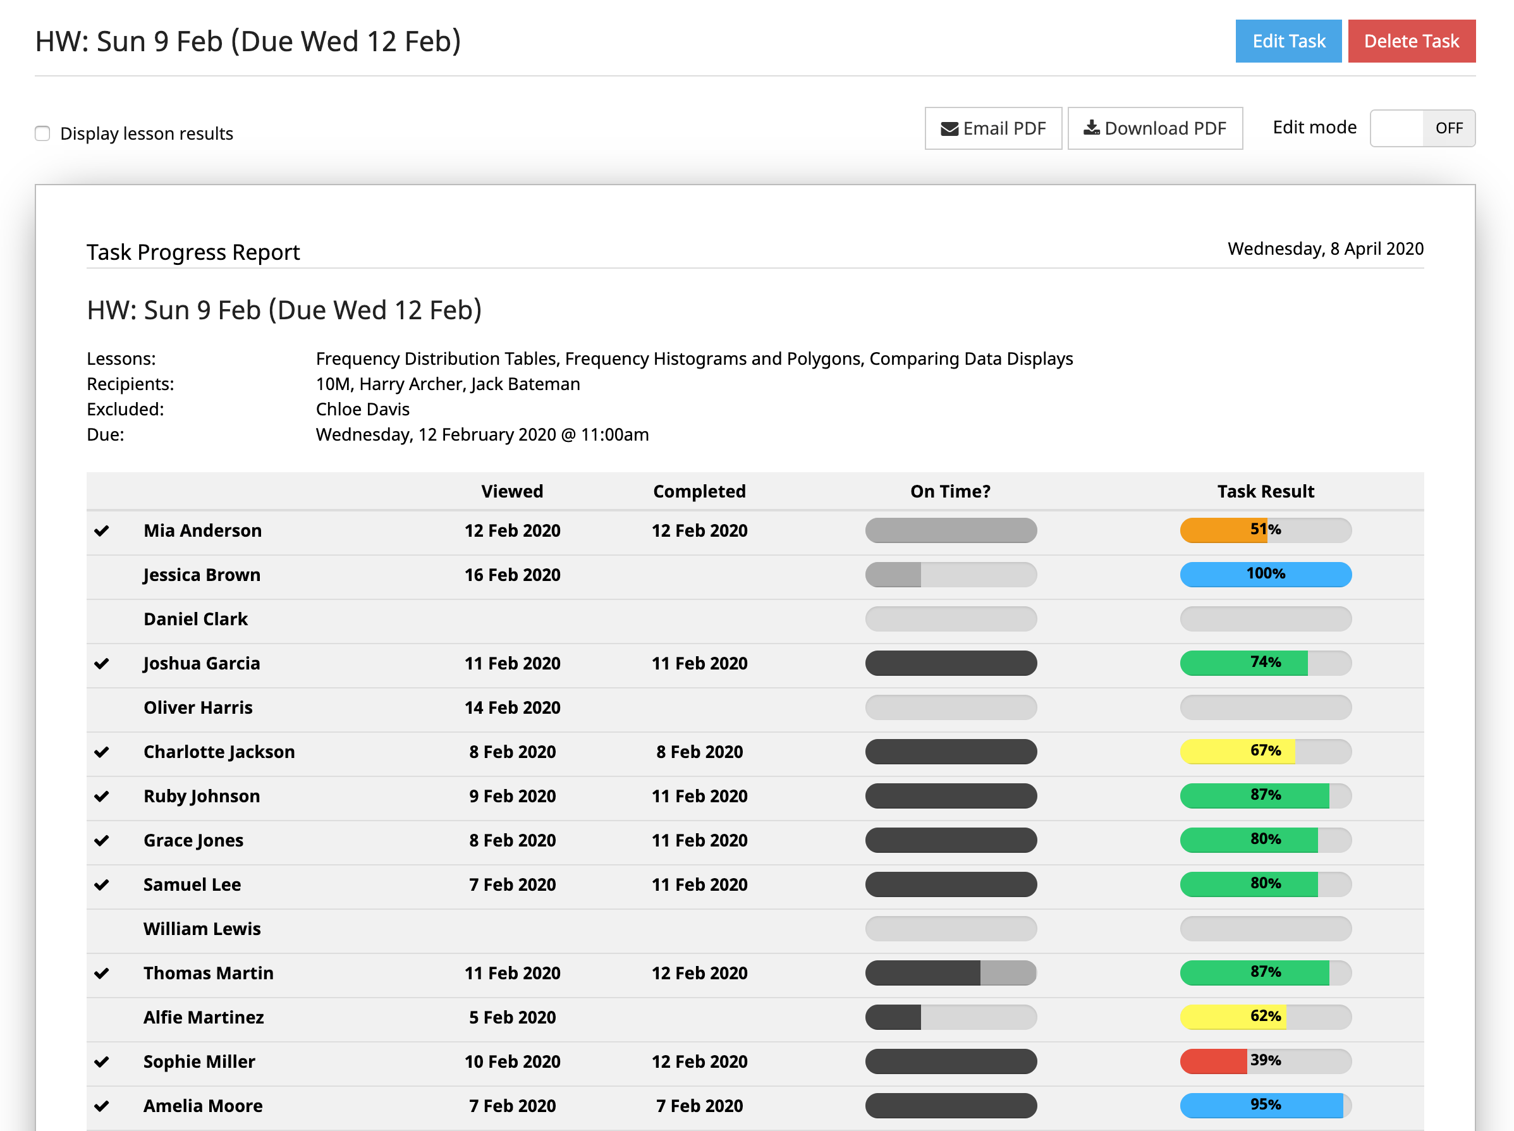Click the Task Result column header
This screenshot has width=1514, height=1131.
(x=1266, y=491)
